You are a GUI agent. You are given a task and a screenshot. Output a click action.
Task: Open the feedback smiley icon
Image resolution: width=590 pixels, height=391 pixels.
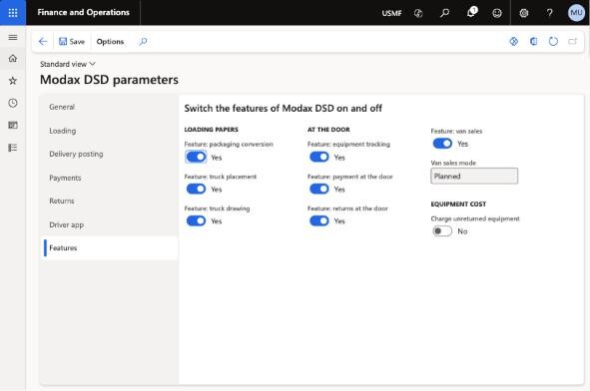pyautogui.click(x=497, y=13)
